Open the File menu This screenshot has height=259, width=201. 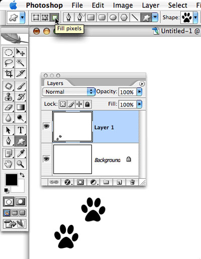click(77, 6)
